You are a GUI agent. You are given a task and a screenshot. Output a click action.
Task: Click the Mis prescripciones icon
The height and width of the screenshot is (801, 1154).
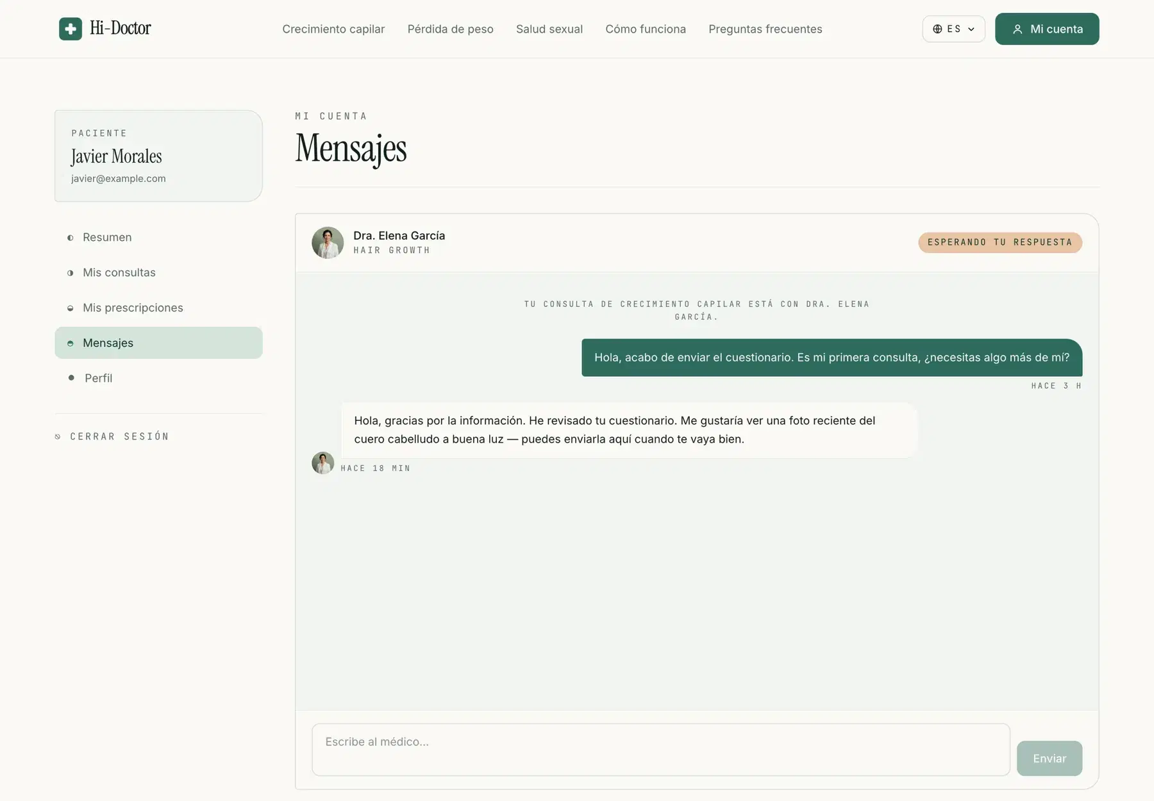pos(71,308)
